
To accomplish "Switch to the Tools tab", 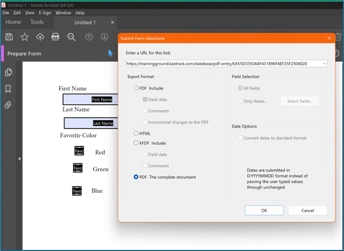I will [x=37, y=22].
